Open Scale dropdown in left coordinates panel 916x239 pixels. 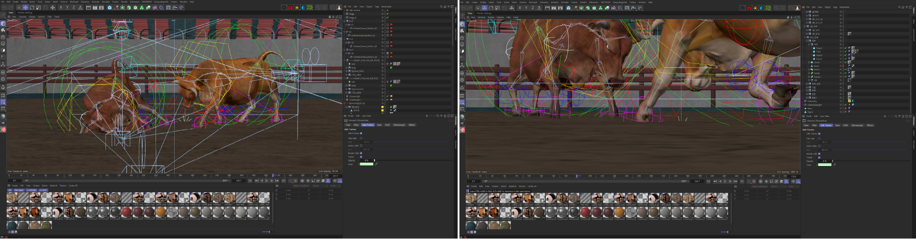pos(335,186)
